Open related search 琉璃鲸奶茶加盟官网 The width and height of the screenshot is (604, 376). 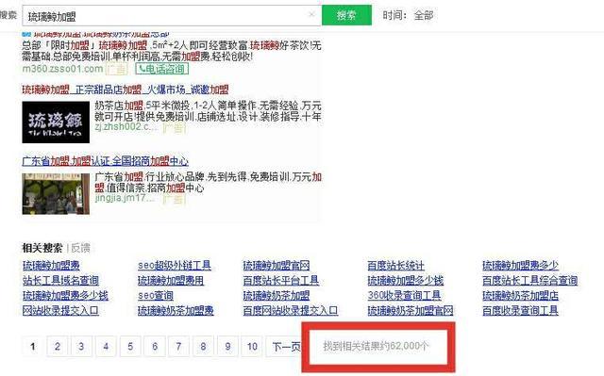[411, 310]
